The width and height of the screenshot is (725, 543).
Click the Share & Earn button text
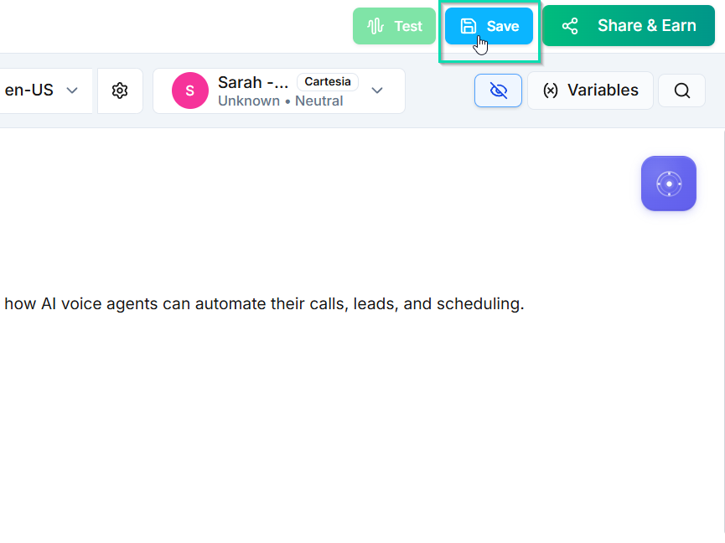point(646,26)
